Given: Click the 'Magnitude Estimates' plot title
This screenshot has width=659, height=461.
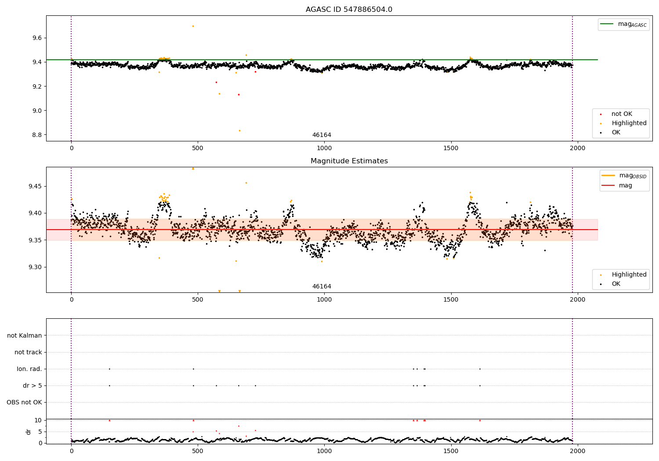Looking at the screenshot, I should [349, 161].
